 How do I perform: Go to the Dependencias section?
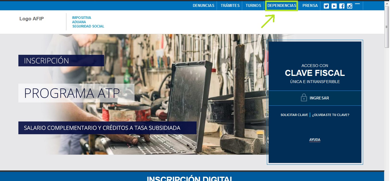[x=282, y=6]
